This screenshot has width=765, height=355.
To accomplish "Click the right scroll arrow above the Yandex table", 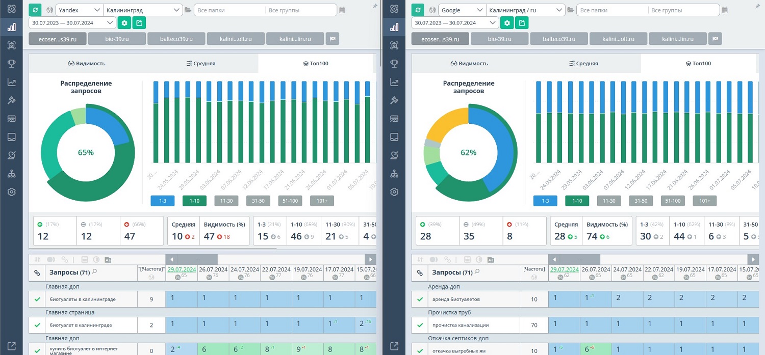I will coord(371,259).
